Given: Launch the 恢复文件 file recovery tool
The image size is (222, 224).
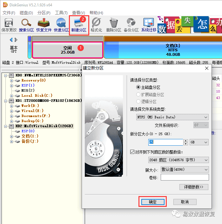Looking at the screenshot, I should click(44, 25).
